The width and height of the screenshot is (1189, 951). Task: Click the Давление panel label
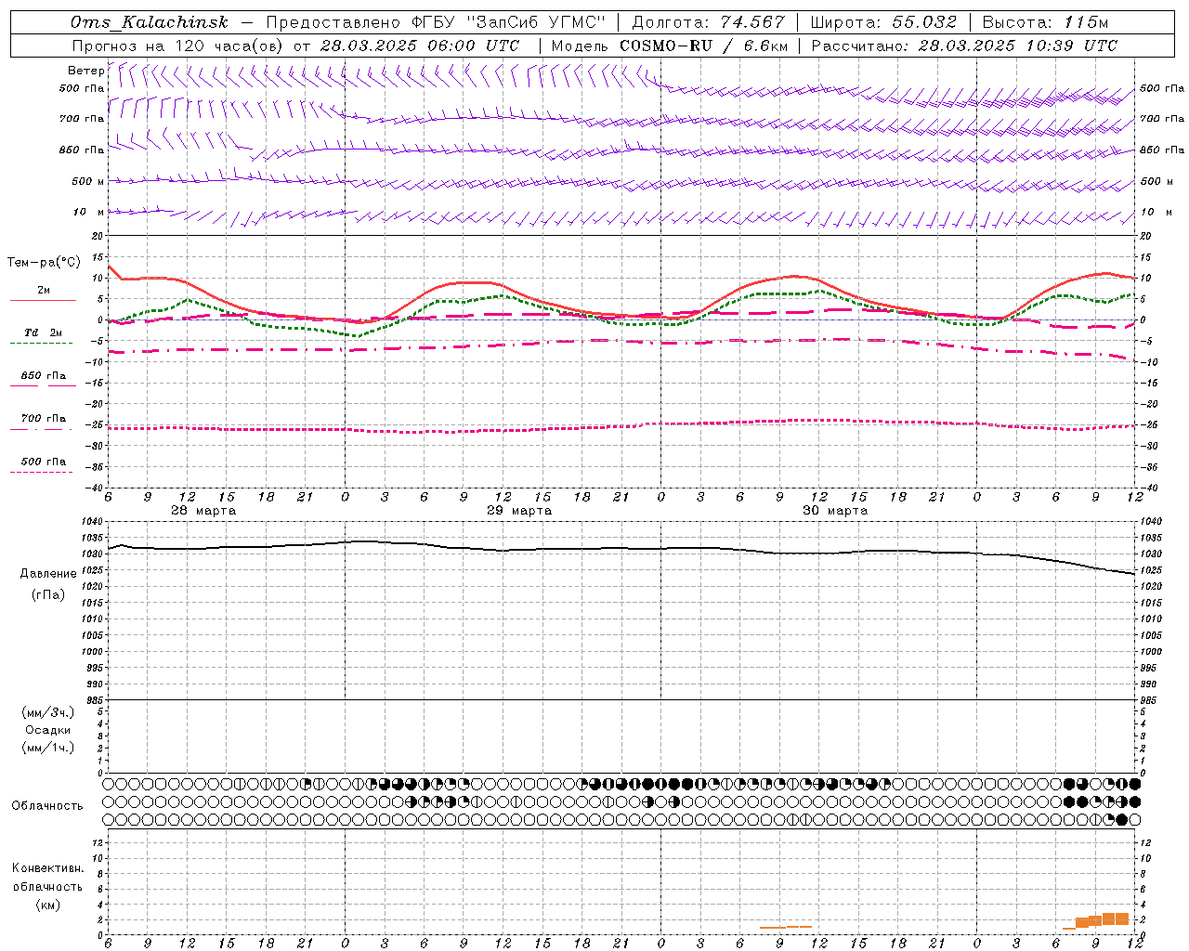48,574
